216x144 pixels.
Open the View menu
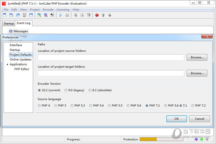[x=23, y=9]
